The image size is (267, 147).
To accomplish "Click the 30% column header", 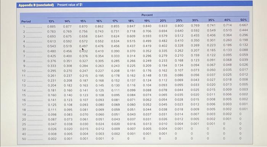I will [x=195, y=21].
